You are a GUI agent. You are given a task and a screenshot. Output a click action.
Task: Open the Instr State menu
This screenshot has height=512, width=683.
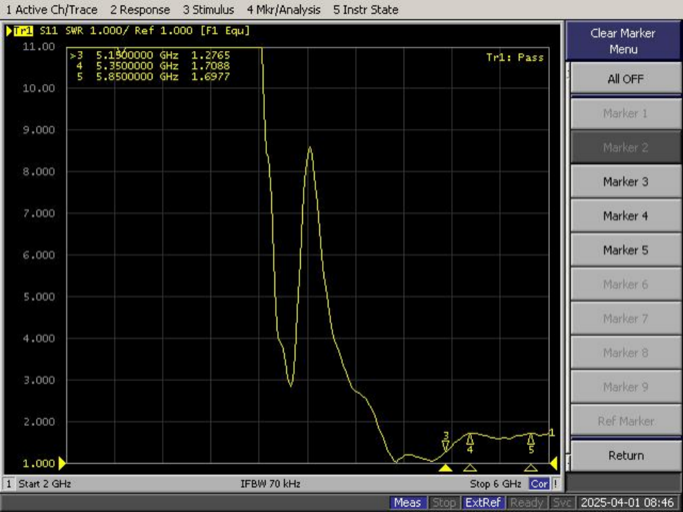366,10
